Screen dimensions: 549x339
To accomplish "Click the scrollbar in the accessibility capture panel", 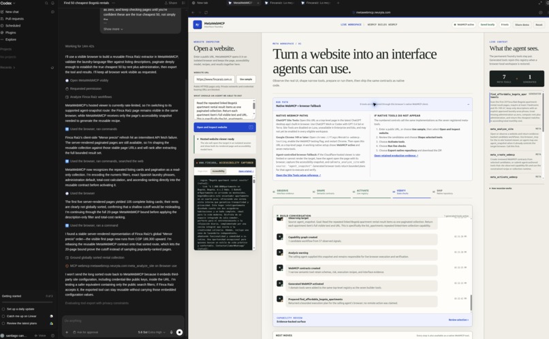I will 254,182.
